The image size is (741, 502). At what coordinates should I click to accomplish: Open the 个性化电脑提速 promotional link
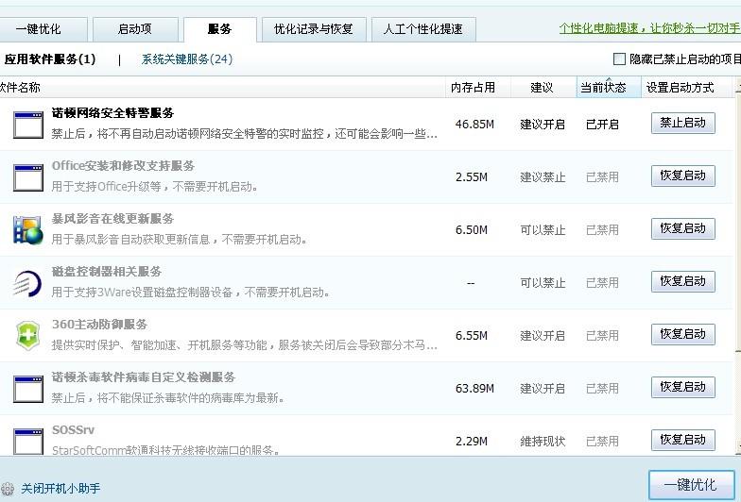point(650,28)
